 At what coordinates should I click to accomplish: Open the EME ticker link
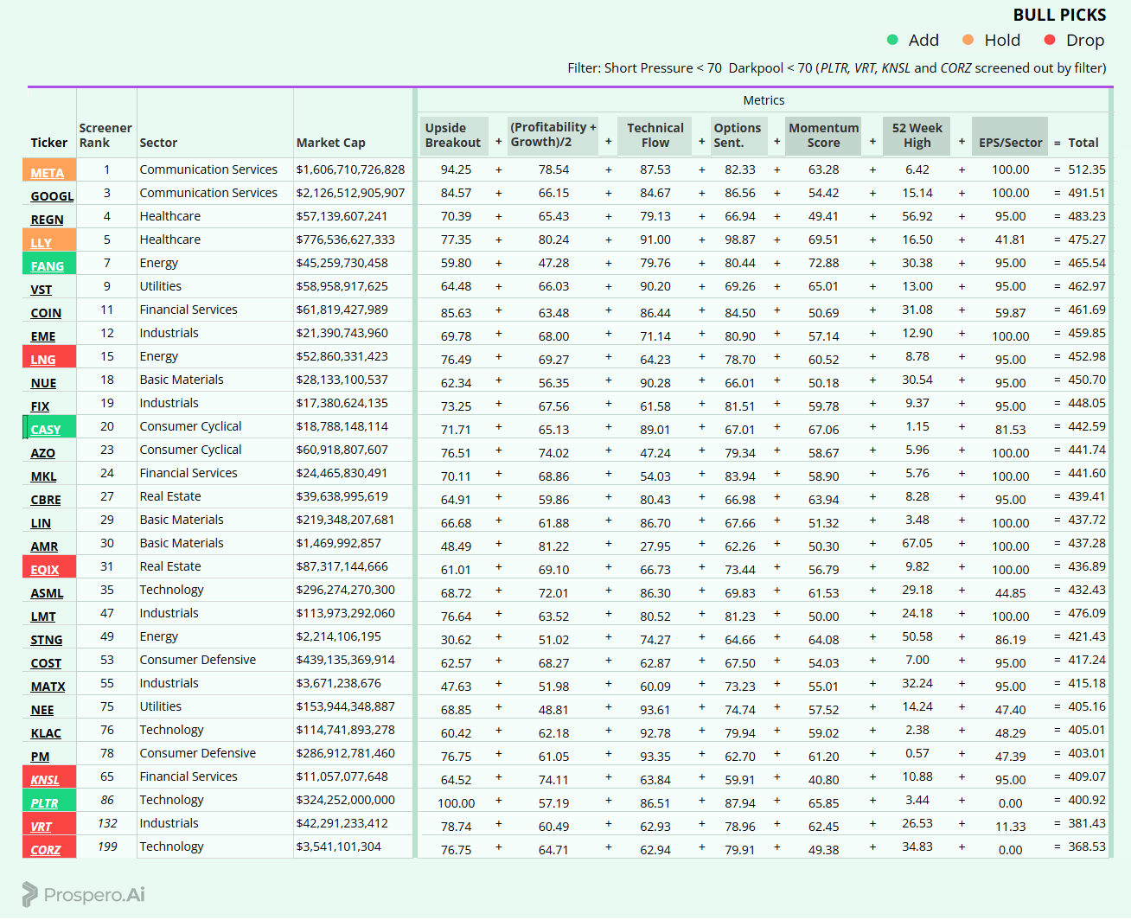pyautogui.click(x=43, y=336)
